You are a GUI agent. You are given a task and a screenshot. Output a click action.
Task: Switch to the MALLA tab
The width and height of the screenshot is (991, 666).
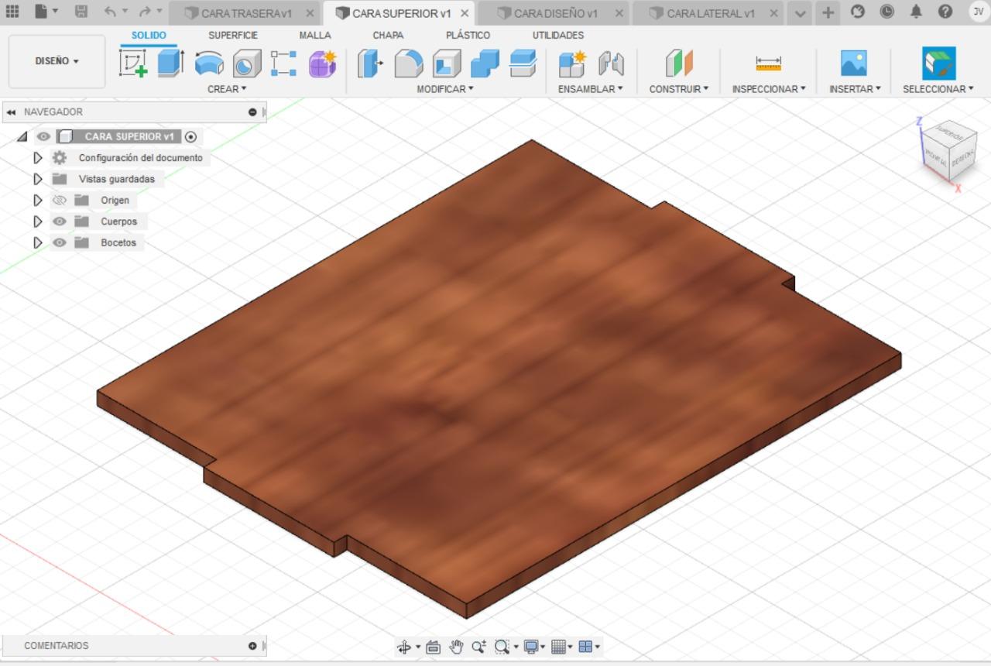point(315,36)
